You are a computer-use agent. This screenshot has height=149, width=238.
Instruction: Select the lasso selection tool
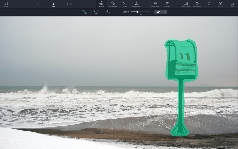pos(96,12)
